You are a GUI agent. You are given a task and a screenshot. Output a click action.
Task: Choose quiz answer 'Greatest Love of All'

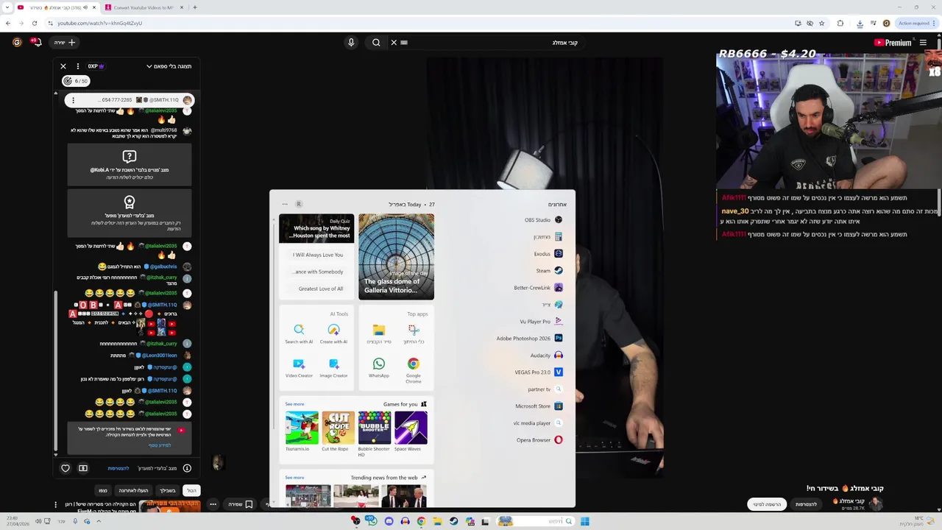click(x=318, y=289)
